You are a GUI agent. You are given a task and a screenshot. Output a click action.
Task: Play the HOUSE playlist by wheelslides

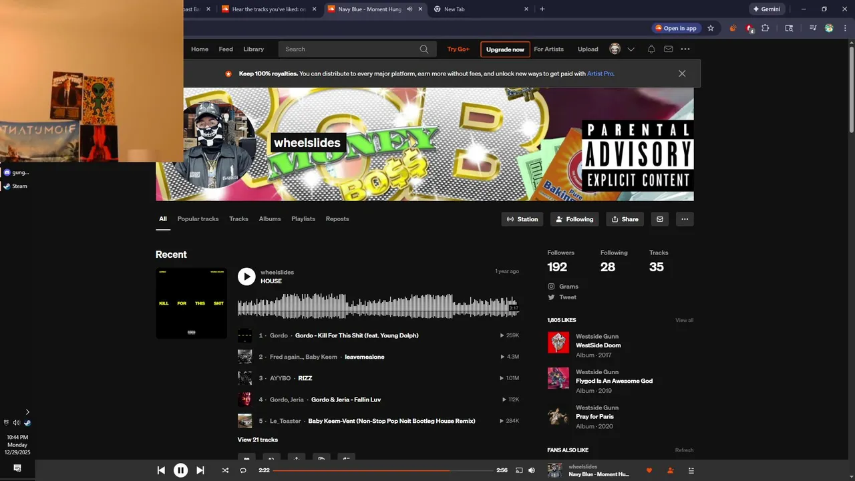pyautogui.click(x=246, y=277)
